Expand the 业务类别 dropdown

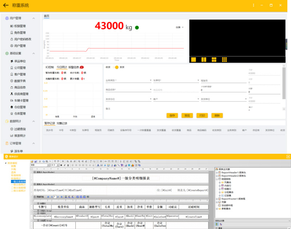pos(127,81)
